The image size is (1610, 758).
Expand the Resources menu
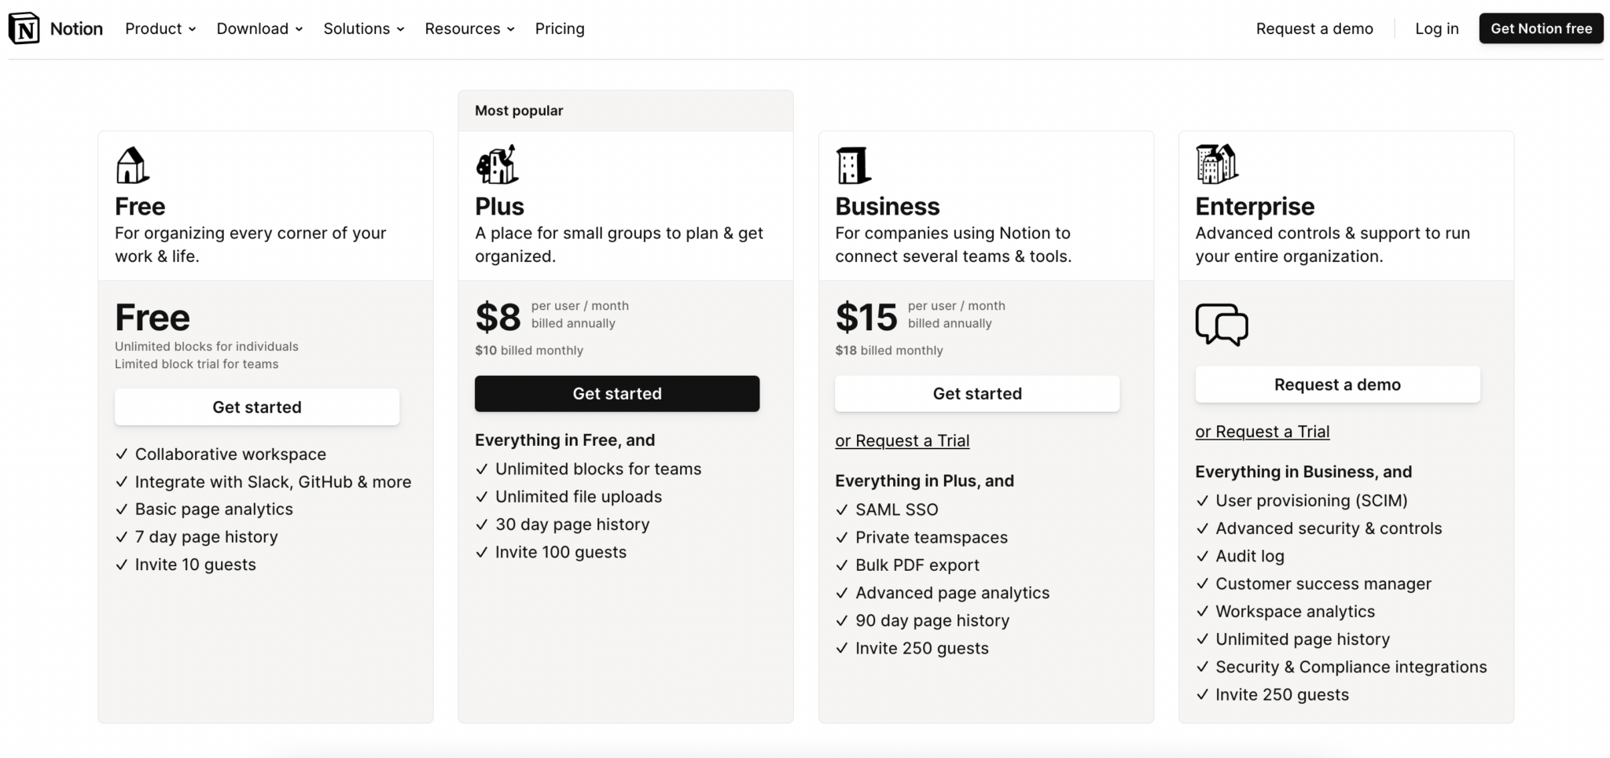(x=469, y=28)
